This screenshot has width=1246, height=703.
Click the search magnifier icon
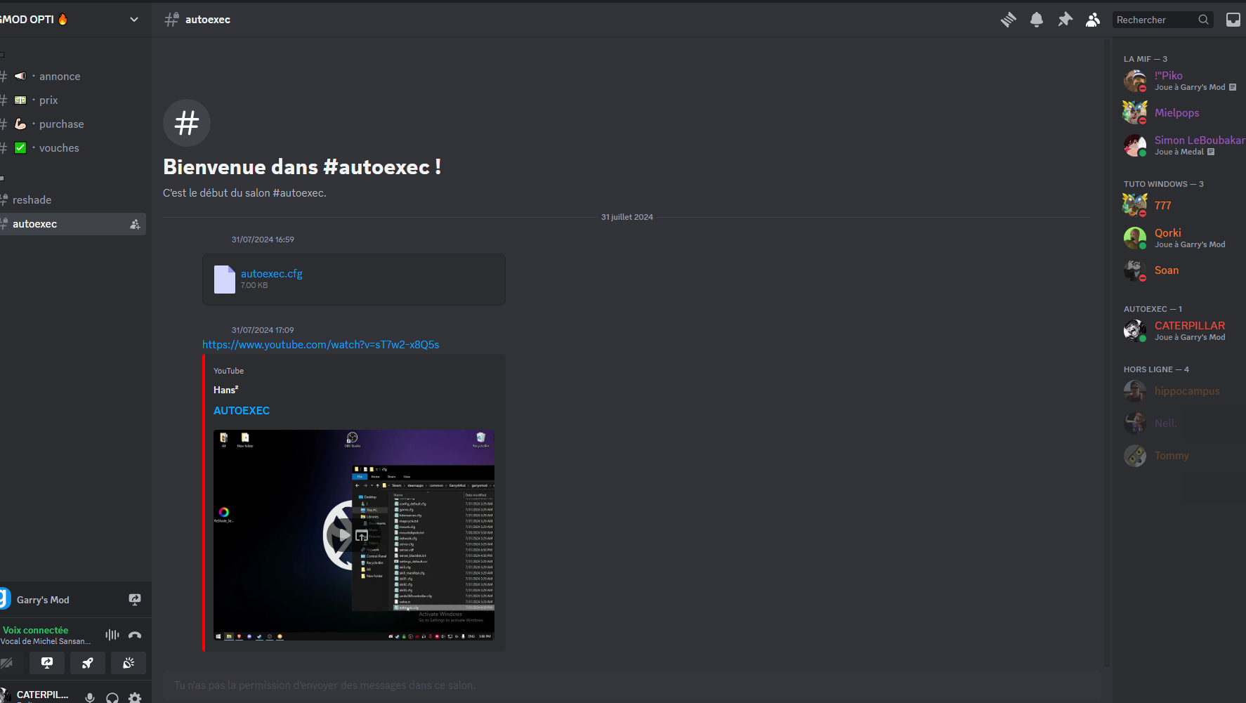pyautogui.click(x=1204, y=20)
